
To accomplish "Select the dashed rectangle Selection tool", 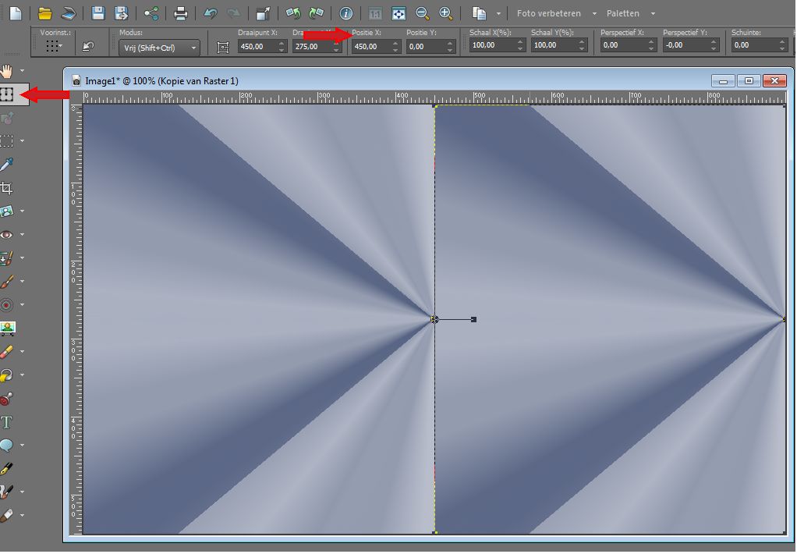I will (6, 141).
